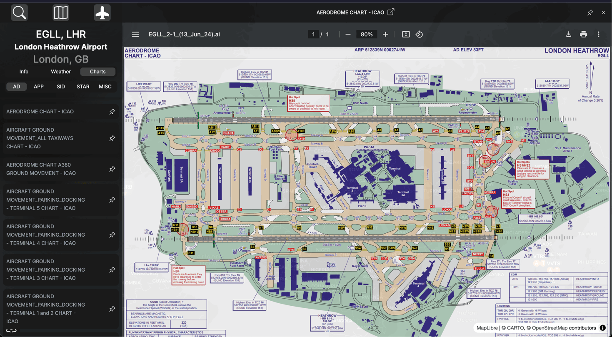
Task: Open the chart in external window
Action: 391,12
